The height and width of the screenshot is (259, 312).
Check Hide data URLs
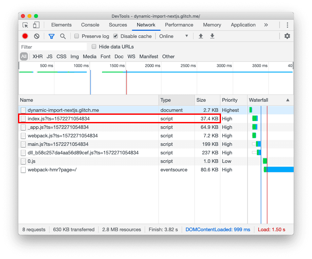point(94,46)
